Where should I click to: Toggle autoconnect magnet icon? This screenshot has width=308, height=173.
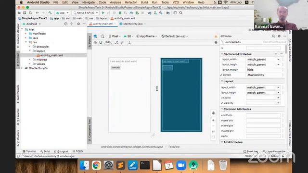pos(101,42)
